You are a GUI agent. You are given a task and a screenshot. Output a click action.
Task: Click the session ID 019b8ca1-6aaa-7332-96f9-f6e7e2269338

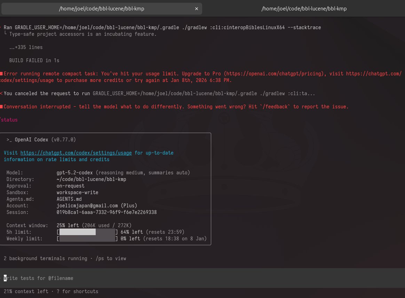coord(107,212)
